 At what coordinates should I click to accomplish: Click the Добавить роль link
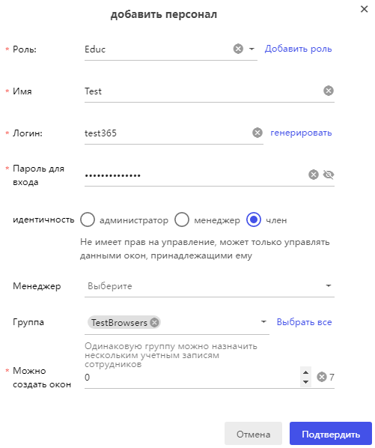298,49
